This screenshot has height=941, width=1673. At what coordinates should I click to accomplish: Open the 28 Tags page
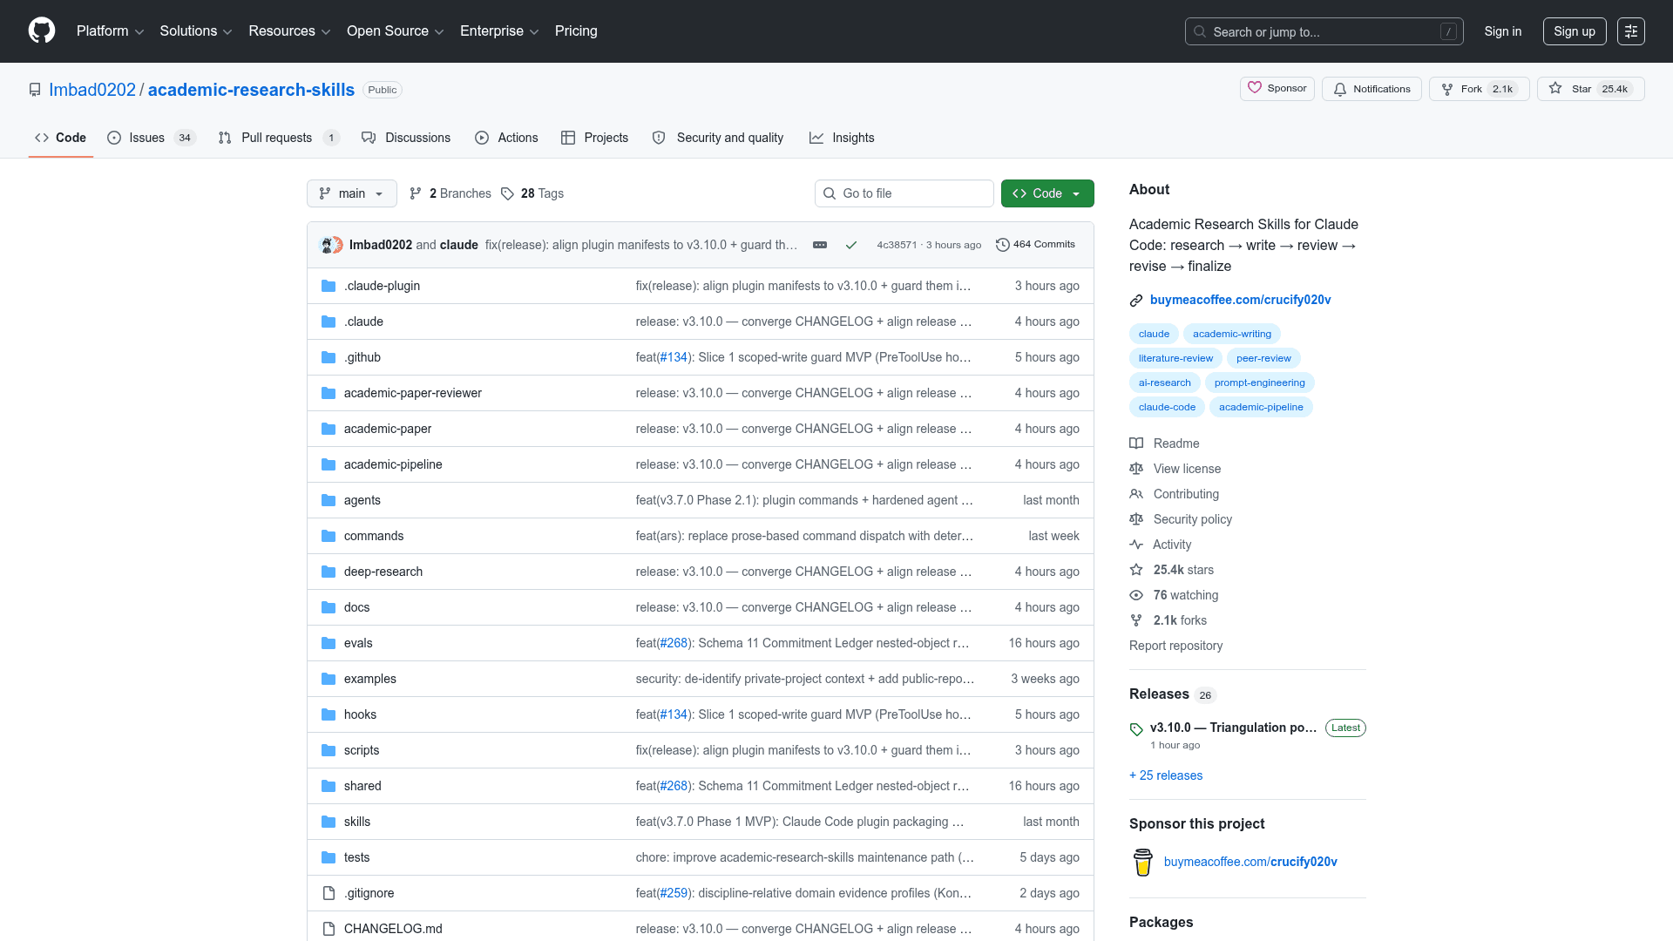[532, 193]
